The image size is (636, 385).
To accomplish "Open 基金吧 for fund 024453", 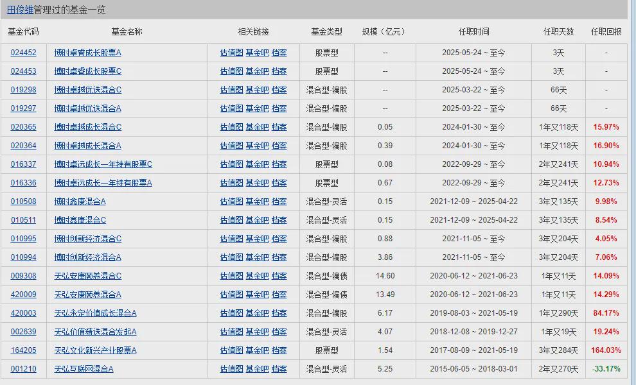I will point(257,71).
